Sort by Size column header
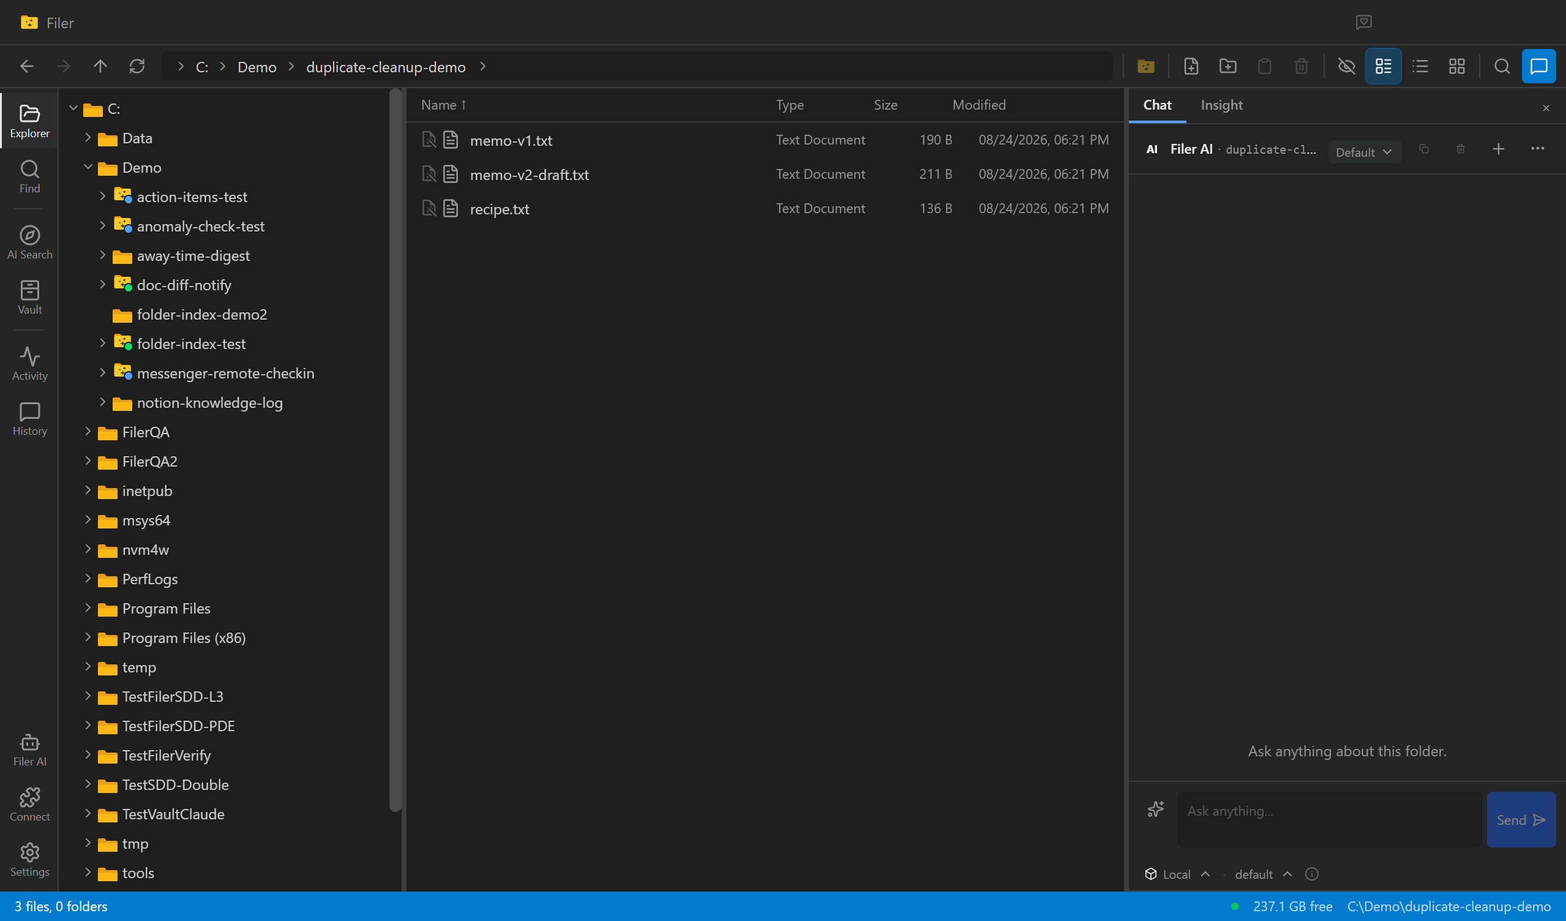The width and height of the screenshot is (1566, 921). coord(885,105)
